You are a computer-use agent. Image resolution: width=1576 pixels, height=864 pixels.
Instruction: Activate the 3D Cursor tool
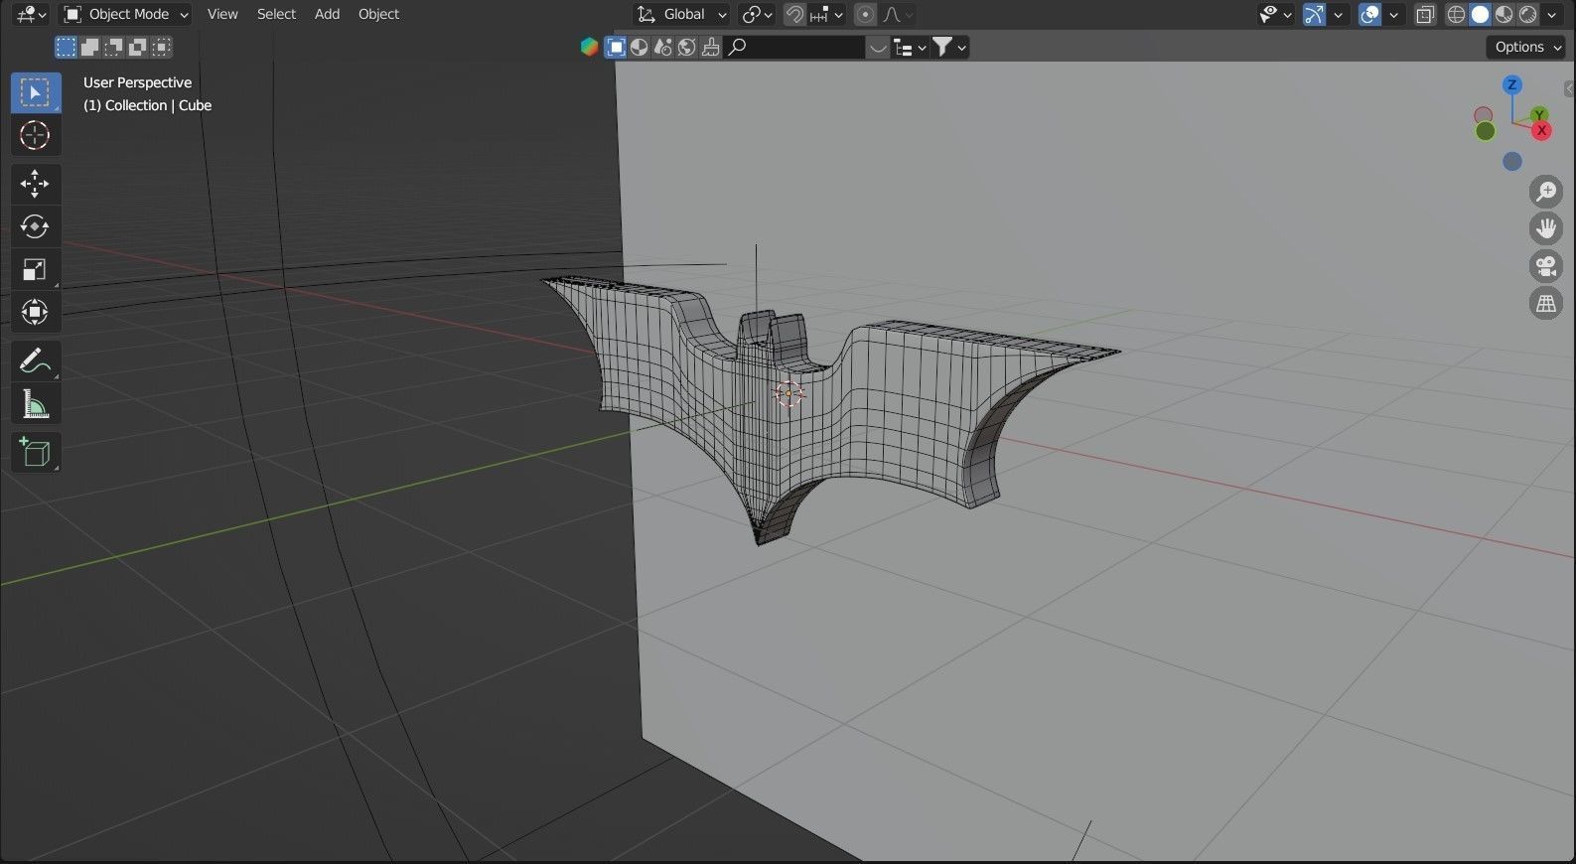tap(36, 135)
